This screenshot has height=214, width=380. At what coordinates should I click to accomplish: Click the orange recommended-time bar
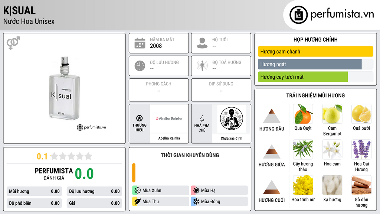click(x=134, y=173)
